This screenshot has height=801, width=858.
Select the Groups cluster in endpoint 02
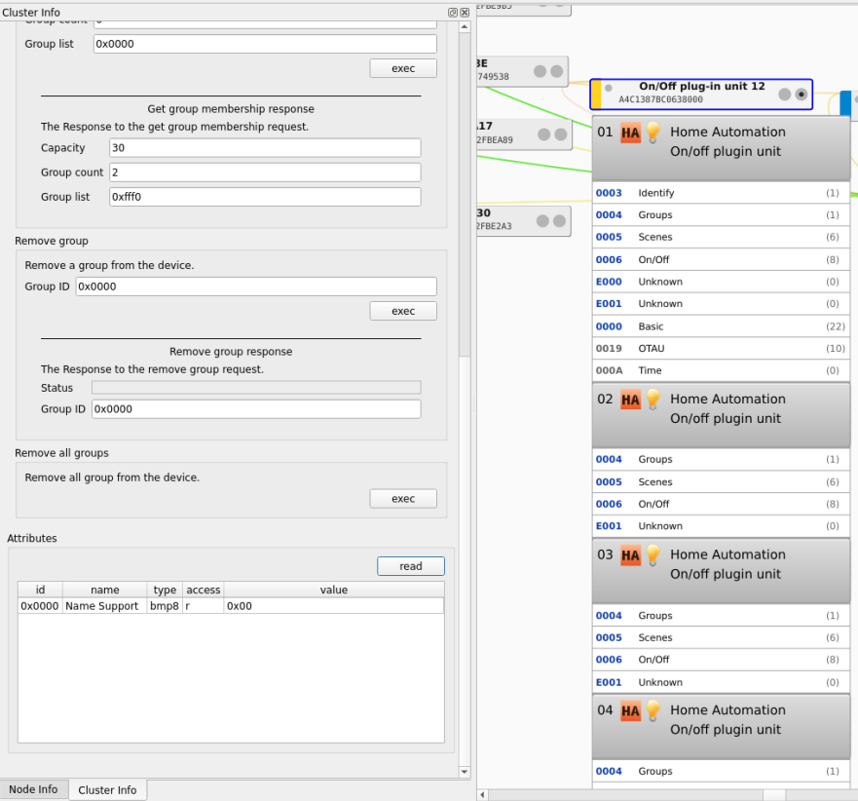722,459
